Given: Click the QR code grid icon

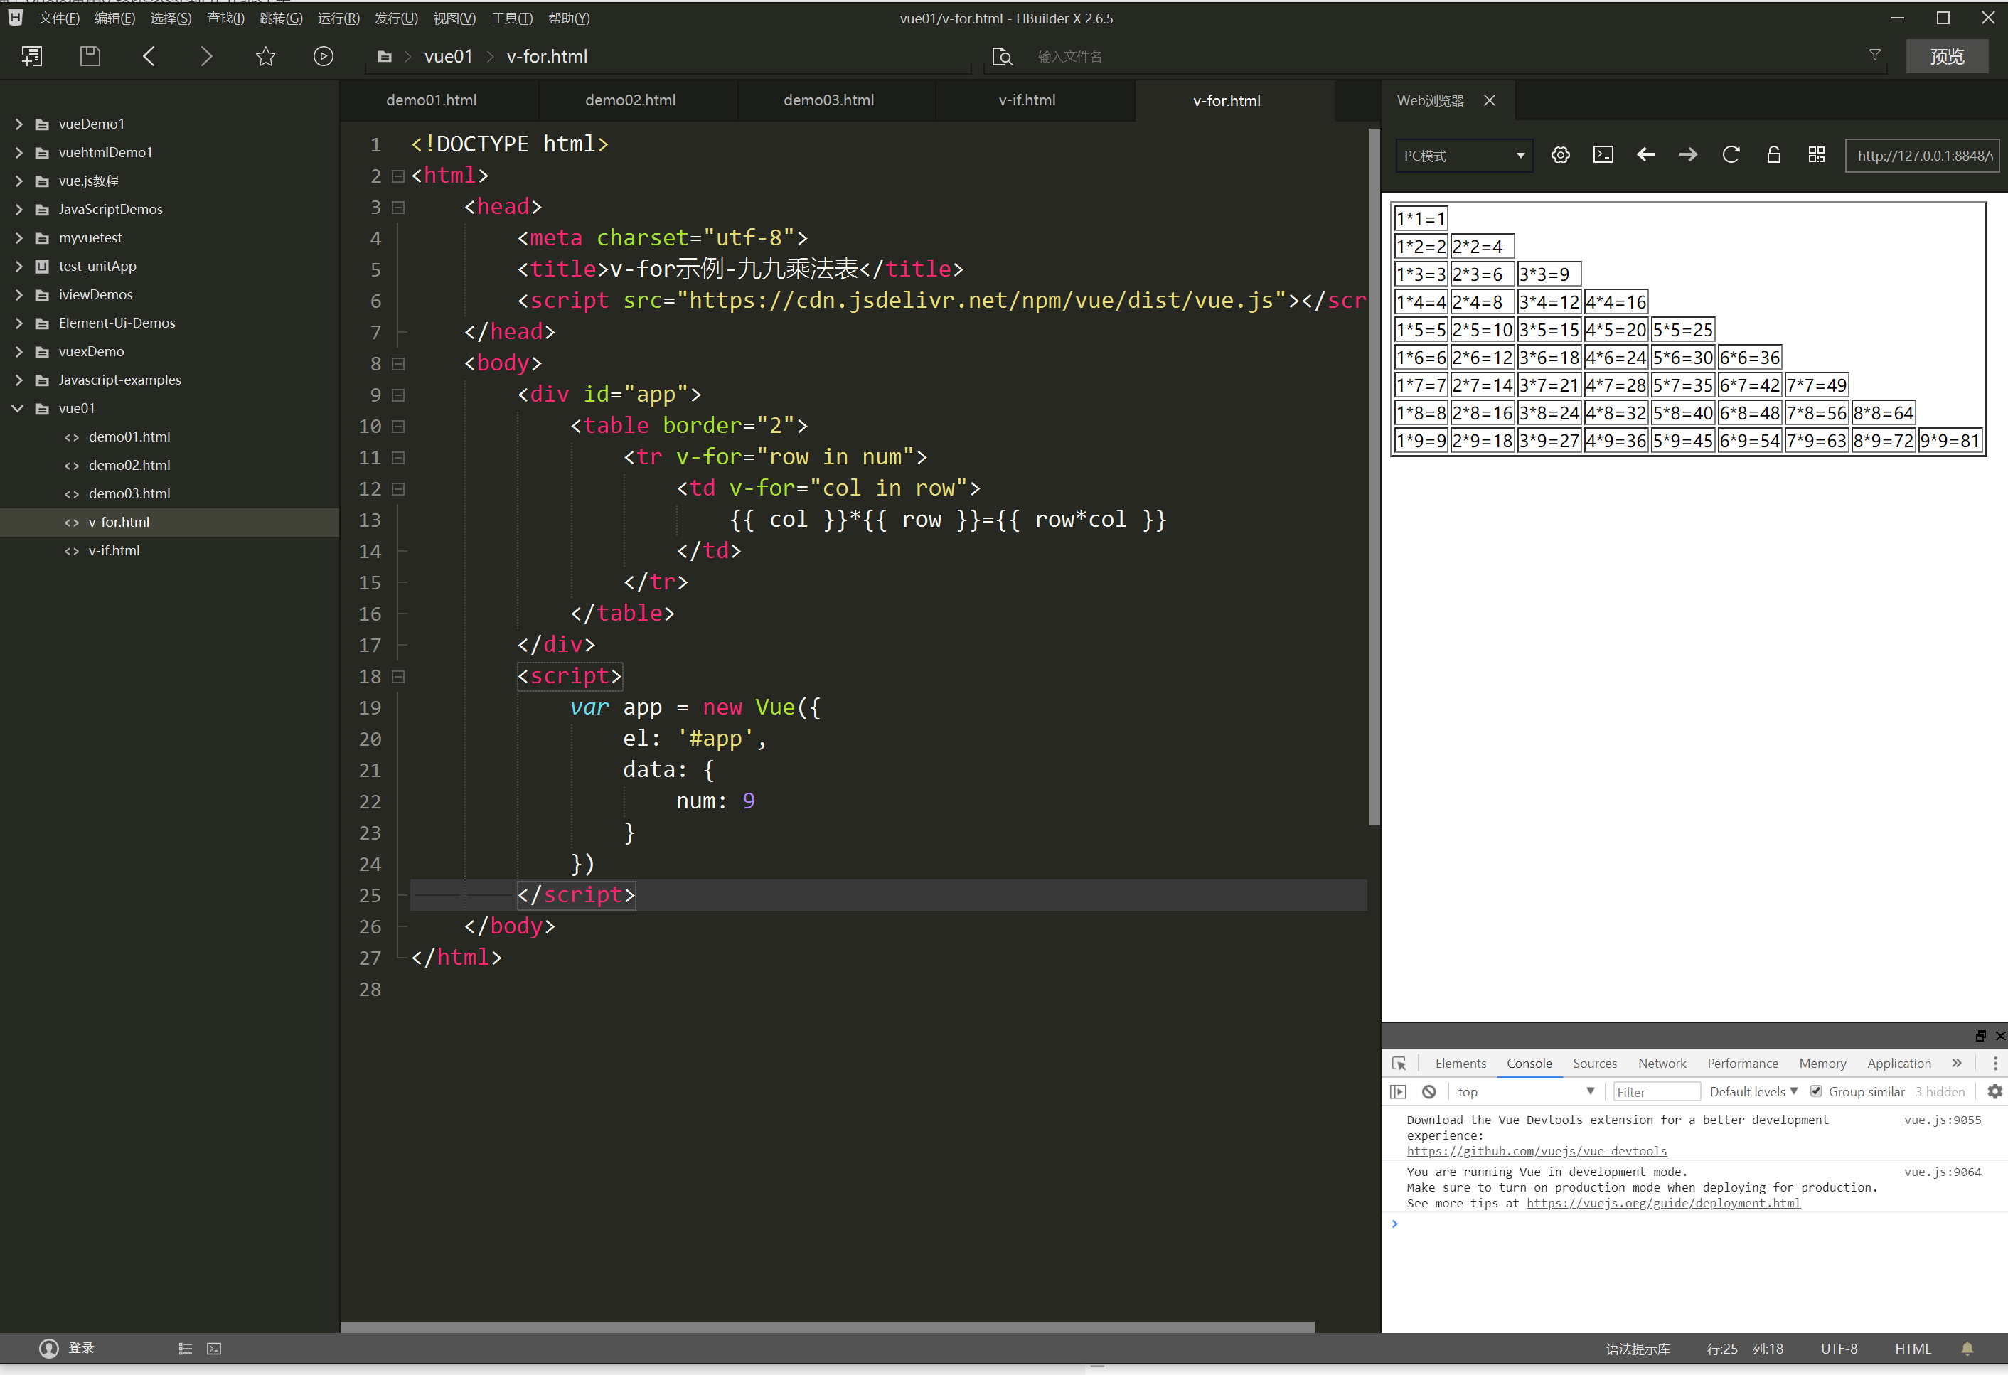Looking at the screenshot, I should [x=1816, y=154].
